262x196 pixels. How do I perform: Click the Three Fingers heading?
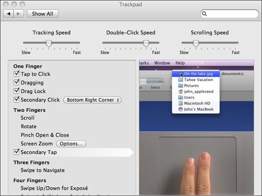pos(32,163)
